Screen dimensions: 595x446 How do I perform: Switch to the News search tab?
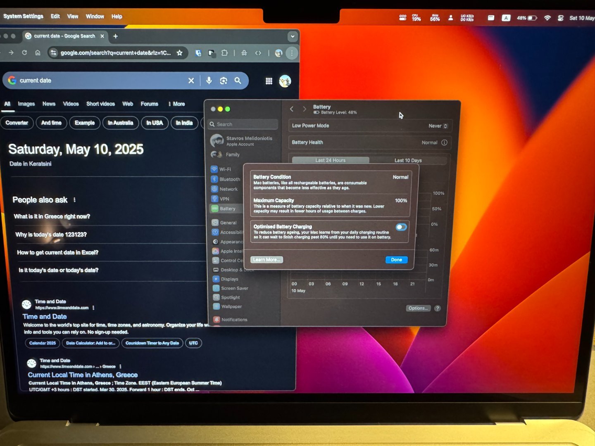49,104
